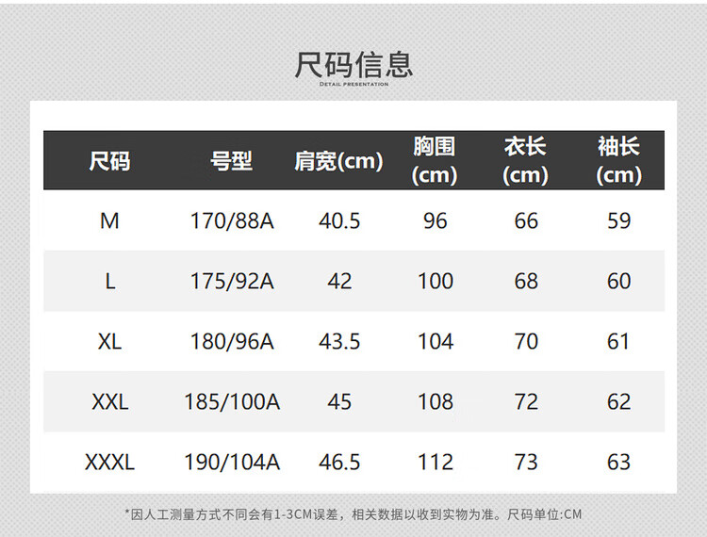Click the 号型 column header

[231, 161]
